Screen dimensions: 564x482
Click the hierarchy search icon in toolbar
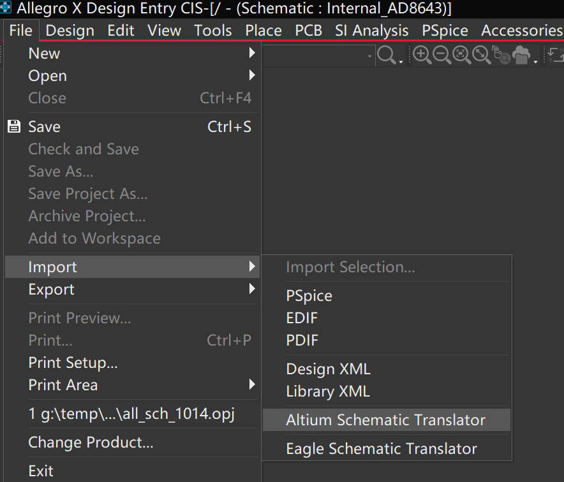point(501,55)
